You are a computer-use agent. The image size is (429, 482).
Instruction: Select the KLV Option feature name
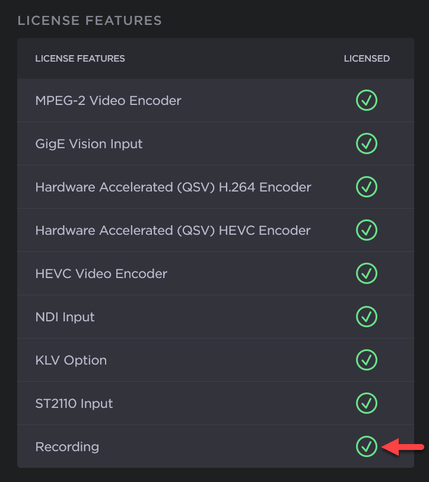(71, 360)
